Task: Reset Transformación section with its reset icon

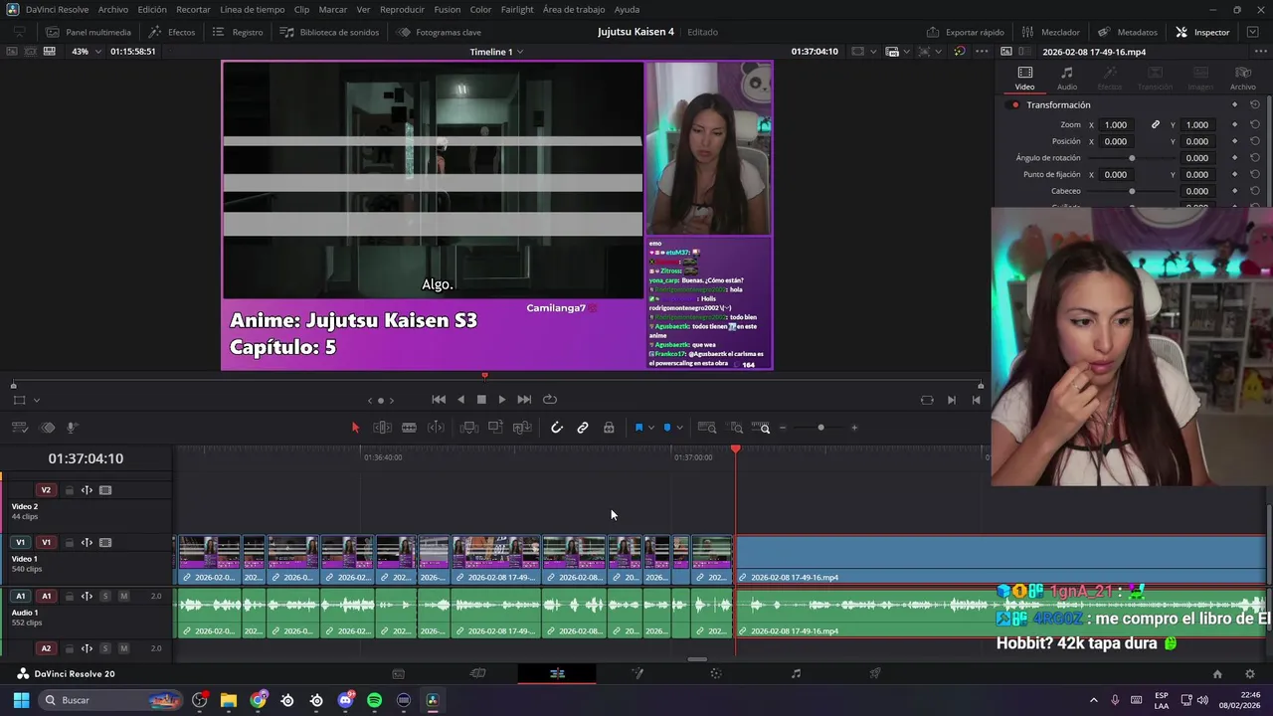Action: 1255,105
